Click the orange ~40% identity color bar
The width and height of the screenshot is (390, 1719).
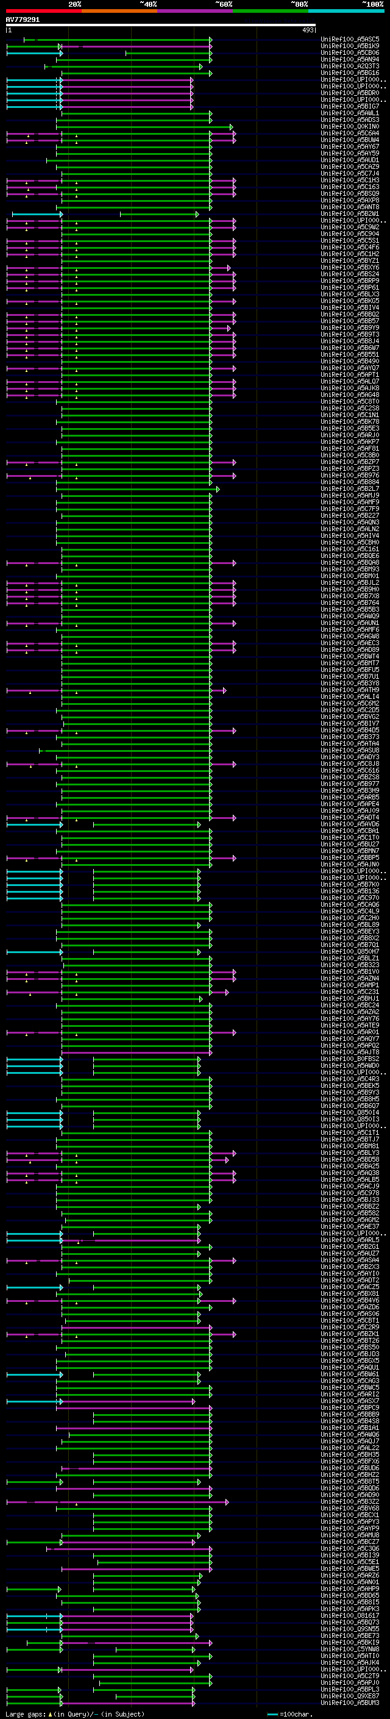119,11
